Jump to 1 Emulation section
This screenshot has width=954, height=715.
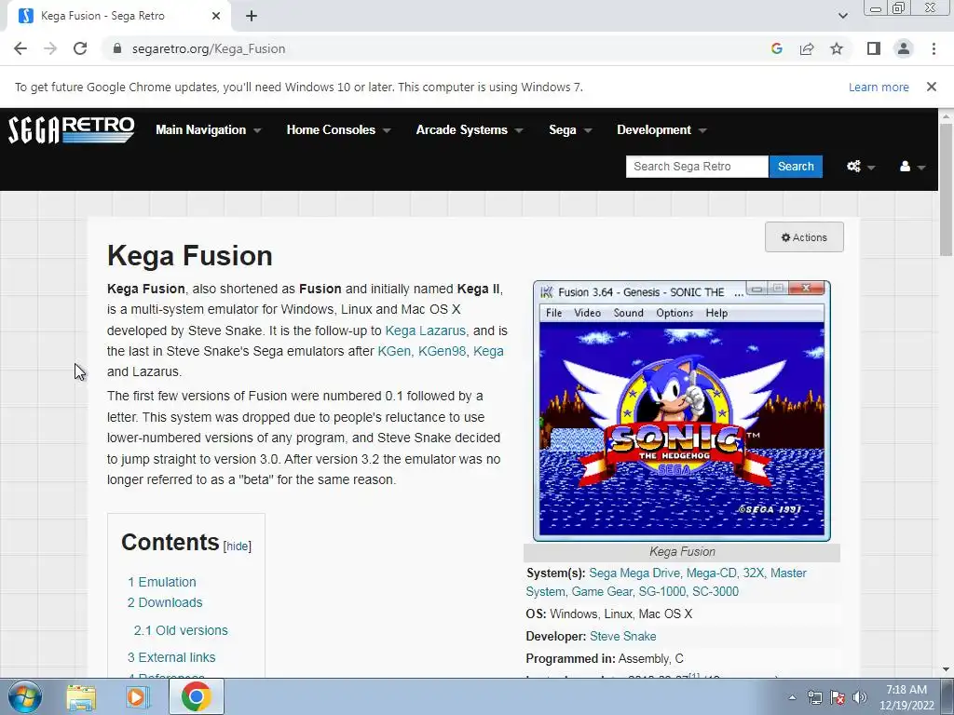162,582
